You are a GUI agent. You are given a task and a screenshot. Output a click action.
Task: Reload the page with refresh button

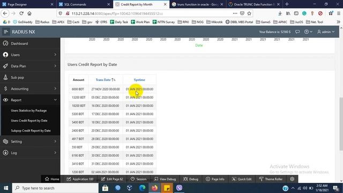[x=21, y=13]
